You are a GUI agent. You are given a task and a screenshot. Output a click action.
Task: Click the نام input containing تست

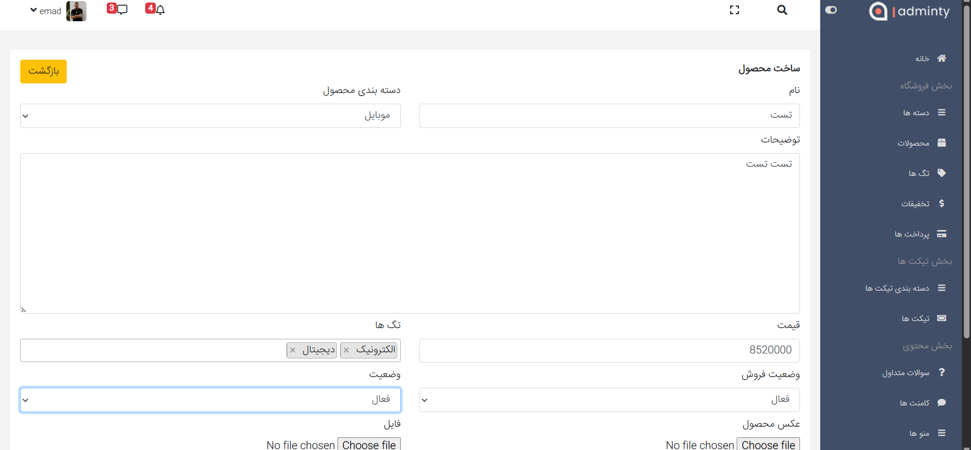pos(609,116)
